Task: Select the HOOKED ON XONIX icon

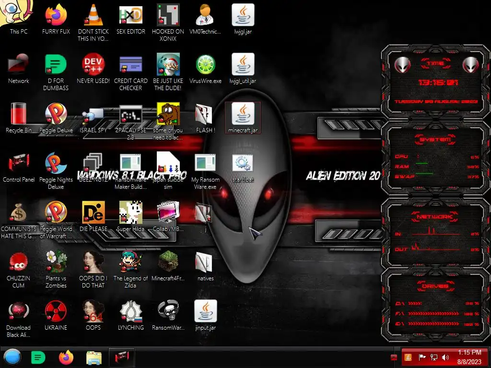Action: tap(168, 22)
